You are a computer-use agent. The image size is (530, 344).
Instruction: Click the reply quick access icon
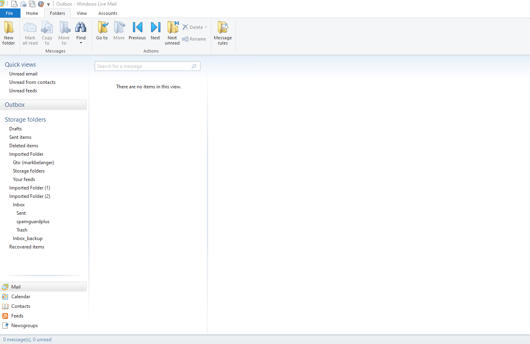coord(23,4)
